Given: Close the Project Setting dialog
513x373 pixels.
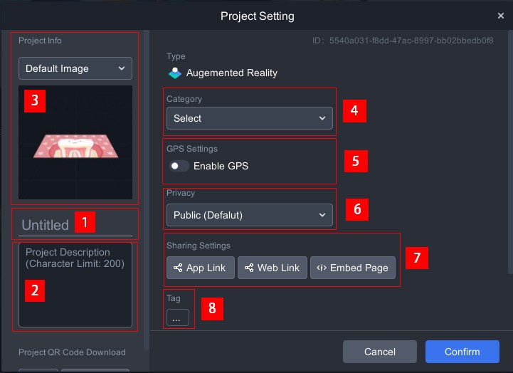Looking at the screenshot, I should pos(501,16).
